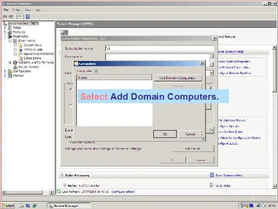
Task: Expand the Features tree node
Action: tap(5, 32)
